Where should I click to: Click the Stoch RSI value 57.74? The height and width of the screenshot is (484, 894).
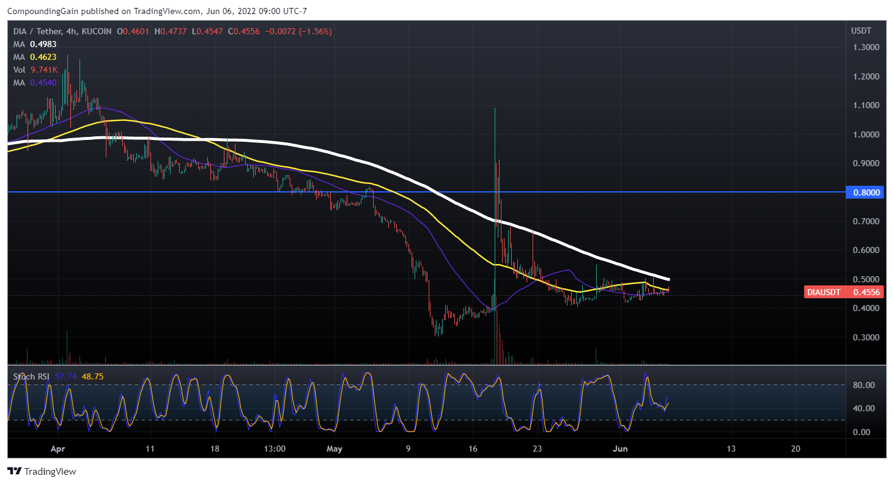coord(65,376)
